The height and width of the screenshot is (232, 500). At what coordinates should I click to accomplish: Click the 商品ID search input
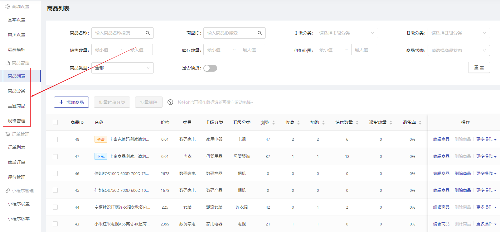click(x=235, y=33)
